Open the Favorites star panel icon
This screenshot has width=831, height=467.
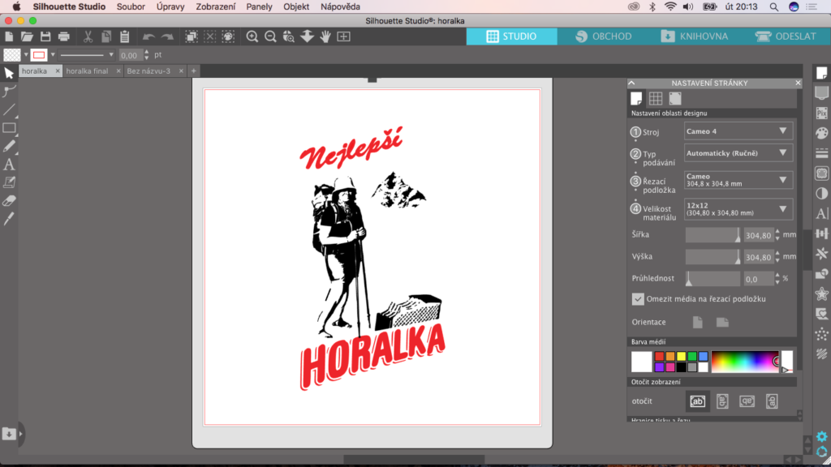[821, 293]
